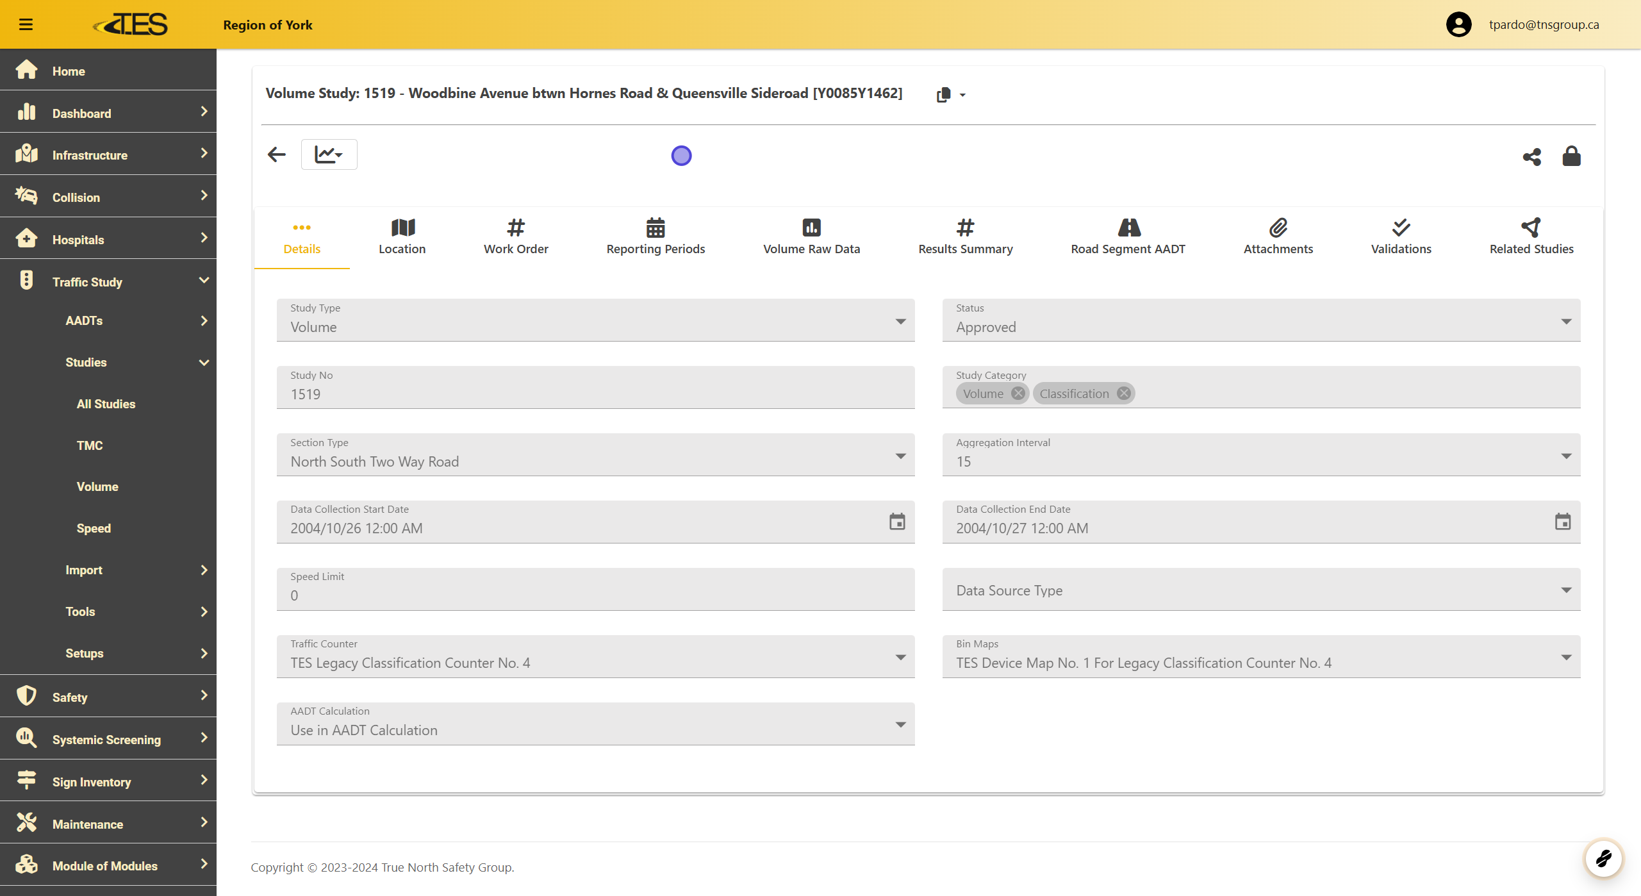The height and width of the screenshot is (896, 1641).
Task: Open calendar for Data Collection End Date
Action: (1563, 522)
